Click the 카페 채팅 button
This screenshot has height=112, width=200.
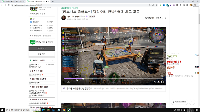tap(41, 54)
